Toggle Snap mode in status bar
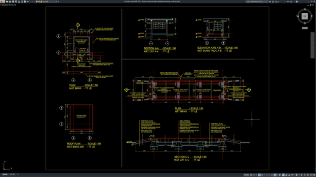 pyautogui.click(x=254, y=175)
